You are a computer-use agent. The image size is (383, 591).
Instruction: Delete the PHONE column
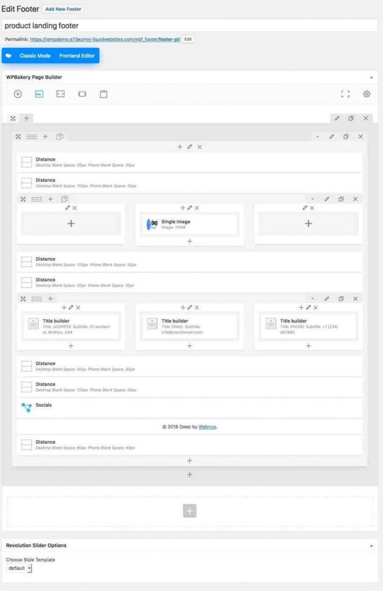pos(316,308)
